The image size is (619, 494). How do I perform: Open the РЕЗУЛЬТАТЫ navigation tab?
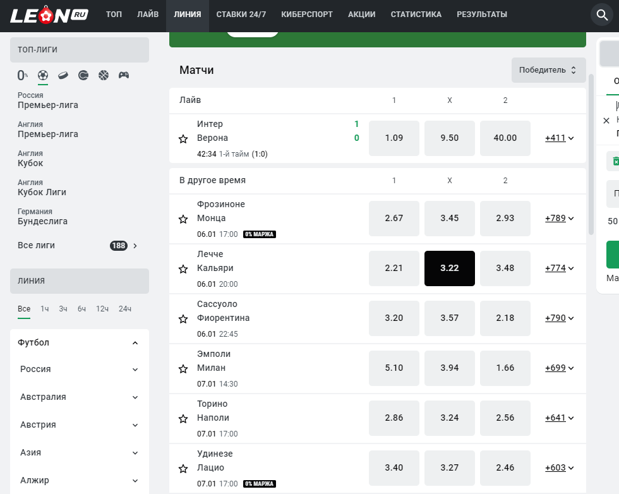coord(482,15)
